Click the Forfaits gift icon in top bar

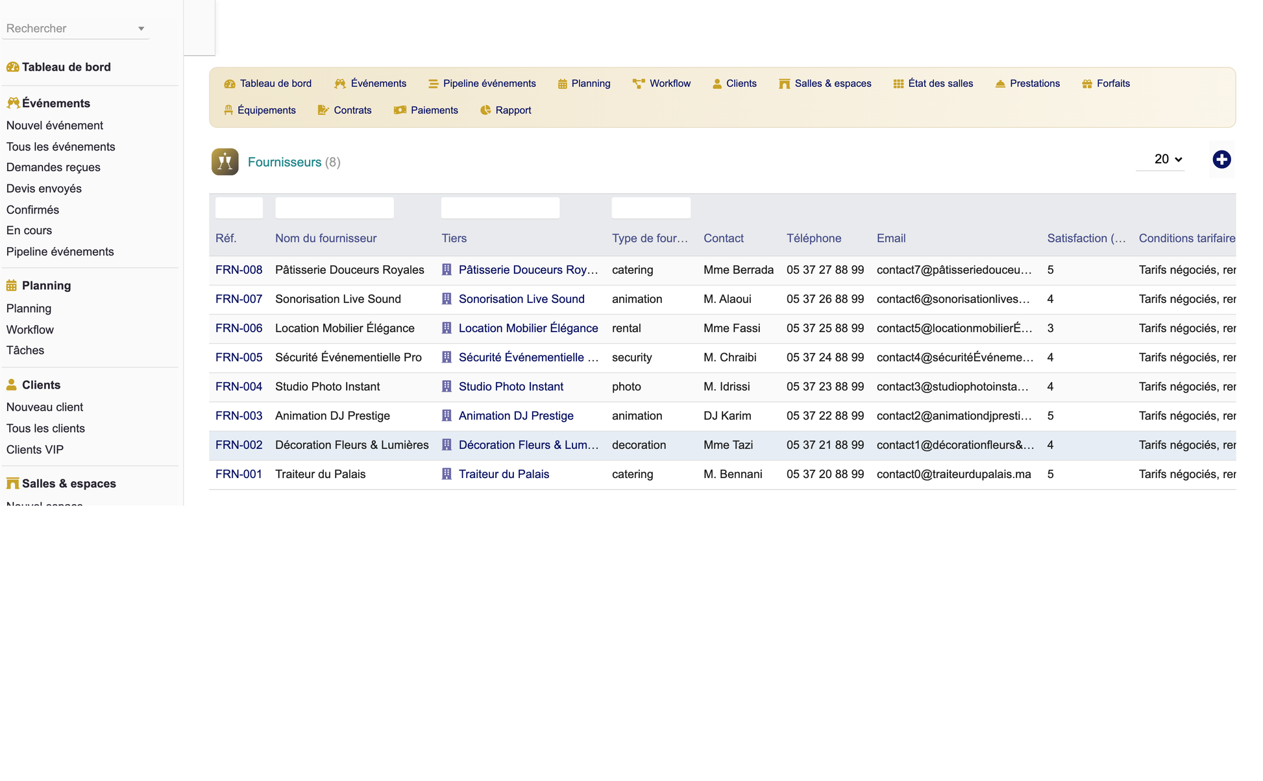[1087, 84]
